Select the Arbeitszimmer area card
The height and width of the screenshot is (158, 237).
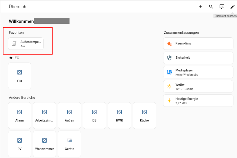point(44,115)
